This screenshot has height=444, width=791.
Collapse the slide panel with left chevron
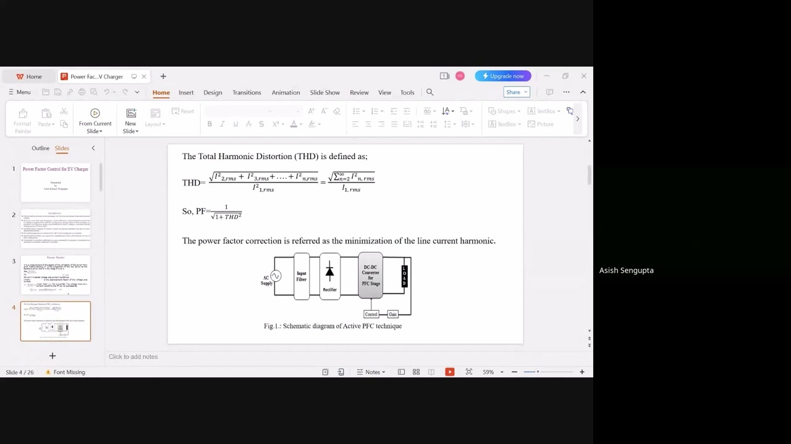93,148
